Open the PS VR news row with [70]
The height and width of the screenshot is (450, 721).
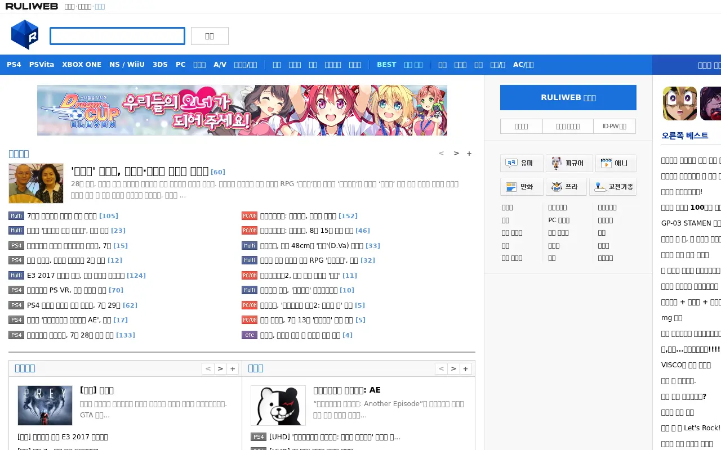[x=66, y=290]
